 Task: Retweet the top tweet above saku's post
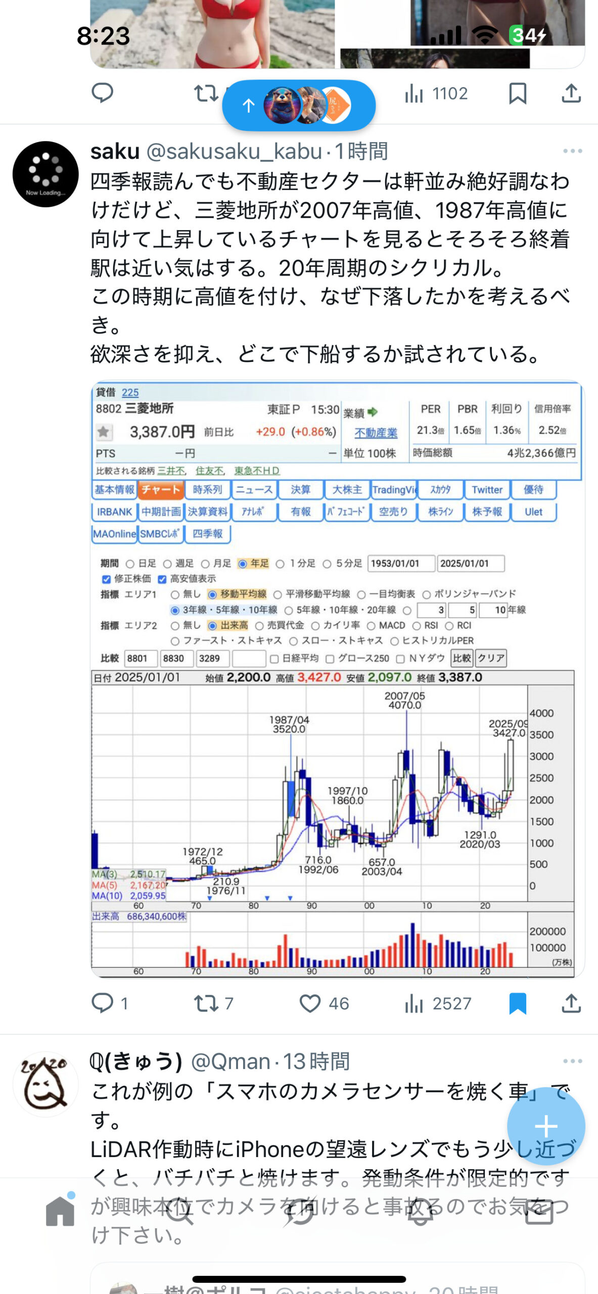pyautogui.click(x=206, y=93)
